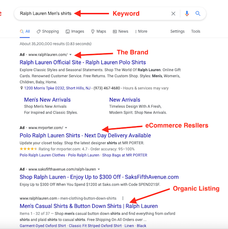228x229 pixels.
Task: Open the three-dot menu beside ralphlauren.com result
Action: tap(123, 198)
